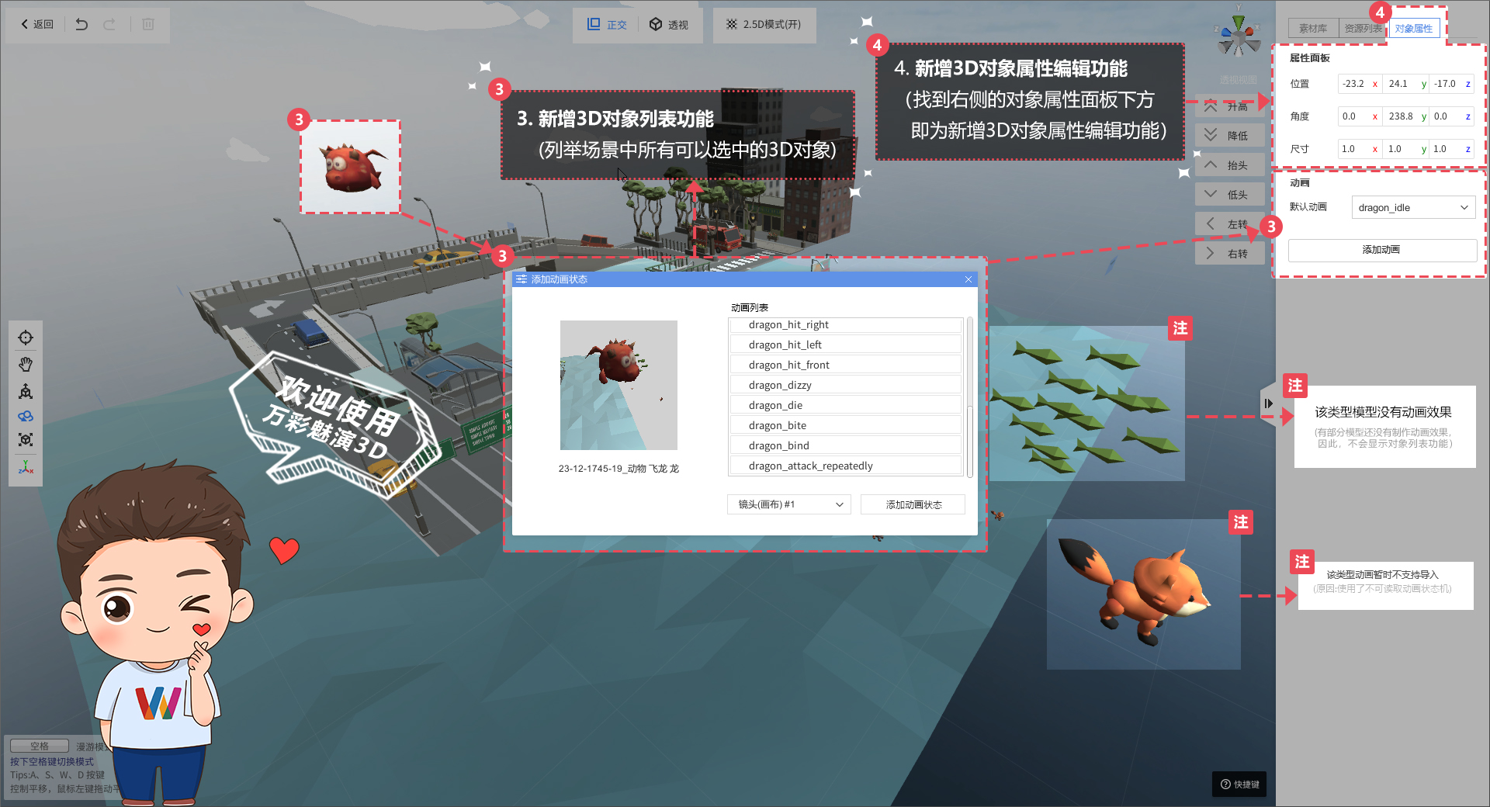
Task: Open the 默认动画 dragon_idle dropdown
Action: point(1413,207)
